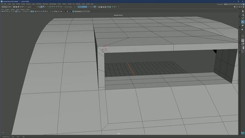This screenshot has width=245, height=138.
Task: Click the Undo arrow icon
Action: 21,7
